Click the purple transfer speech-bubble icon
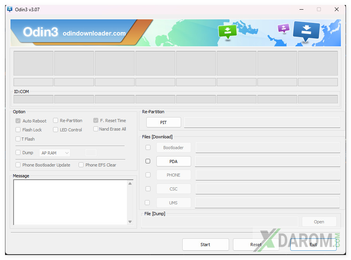This screenshot has width=351, height=260. [284, 28]
